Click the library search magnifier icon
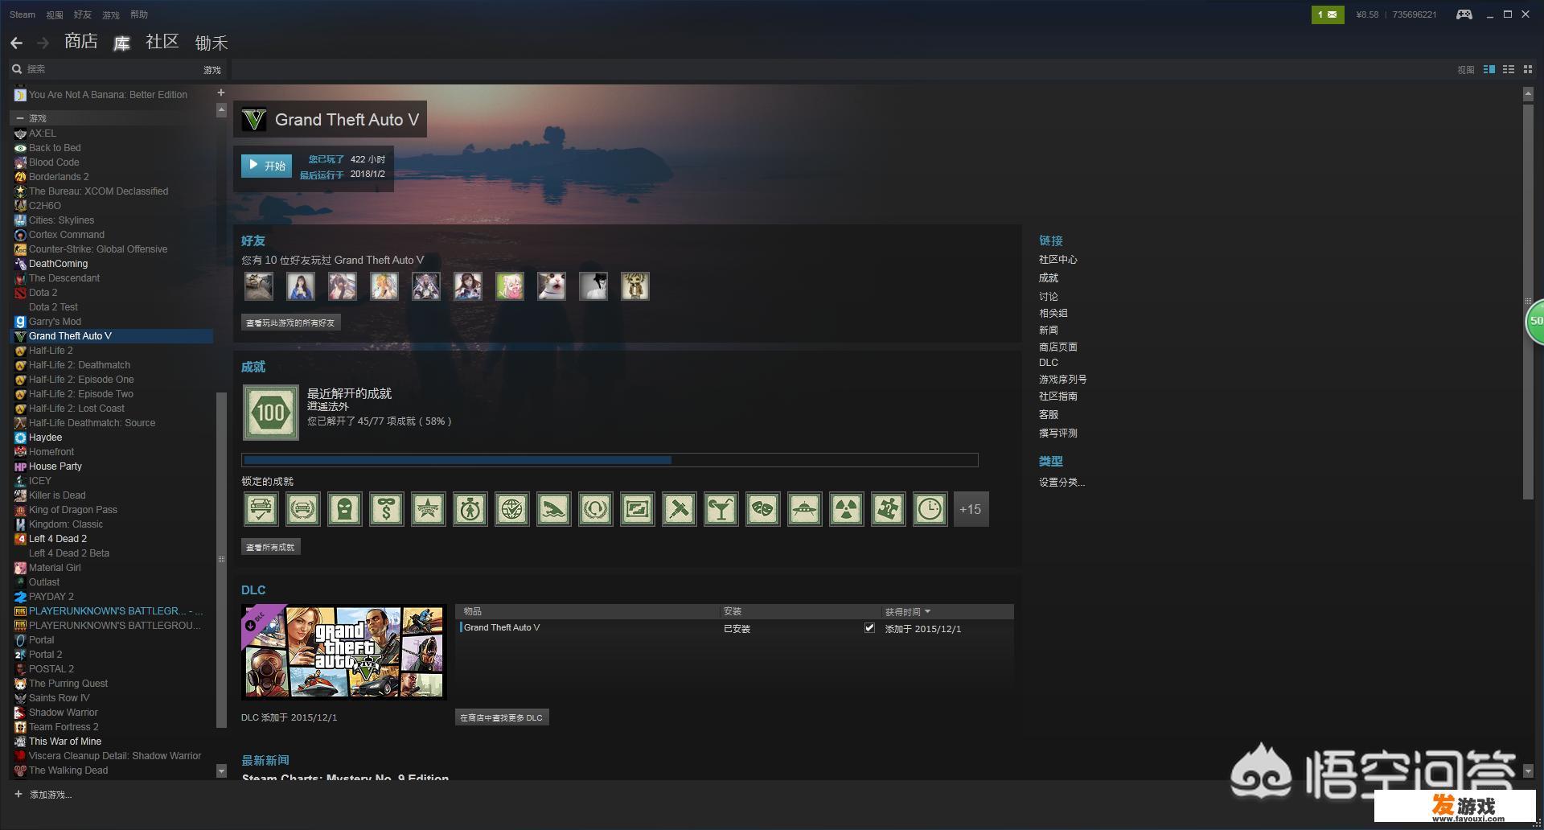 [16, 69]
